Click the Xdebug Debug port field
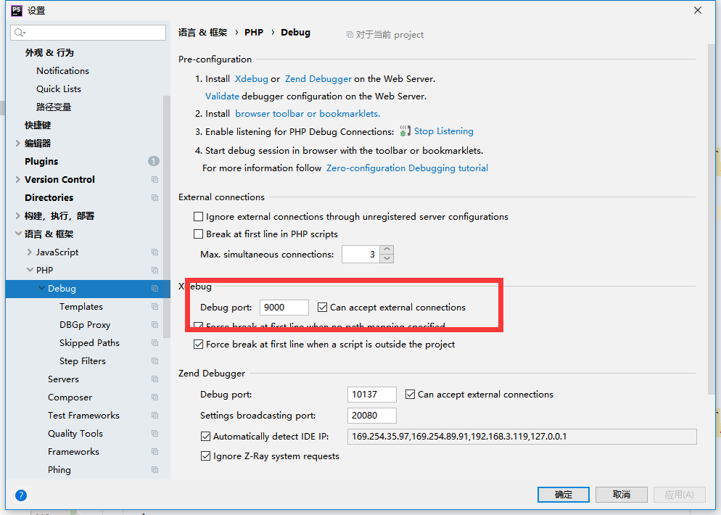Screen dimensions: 721x515 (284, 307)
